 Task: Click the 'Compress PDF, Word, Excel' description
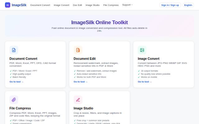tap(35, 114)
